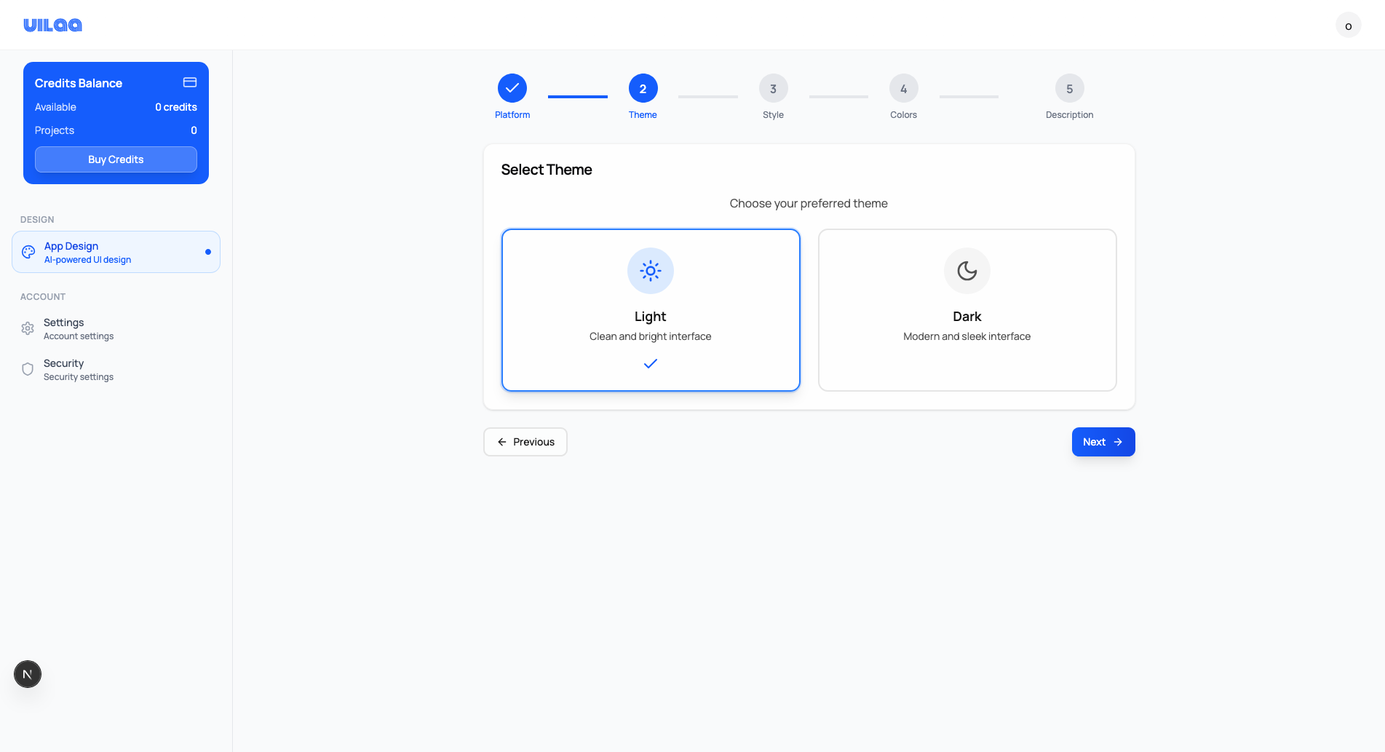Image resolution: width=1385 pixels, height=752 pixels.
Task: Click the completed Platform checkmark icon
Action: pyautogui.click(x=512, y=88)
